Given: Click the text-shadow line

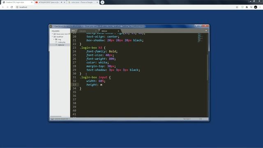Looking at the screenshot, I should click(113, 70).
